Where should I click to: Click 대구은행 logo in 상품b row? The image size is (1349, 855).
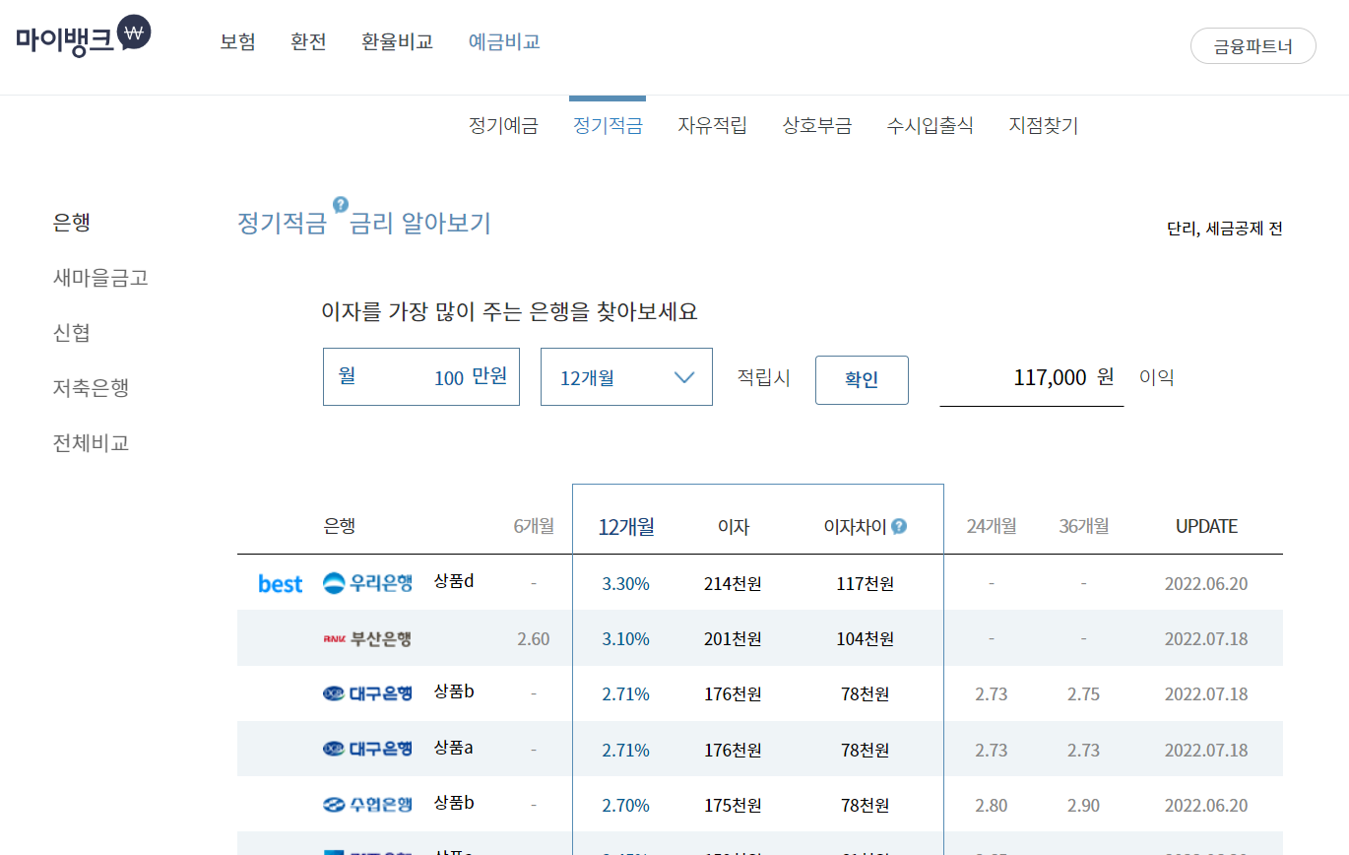click(368, 693)
